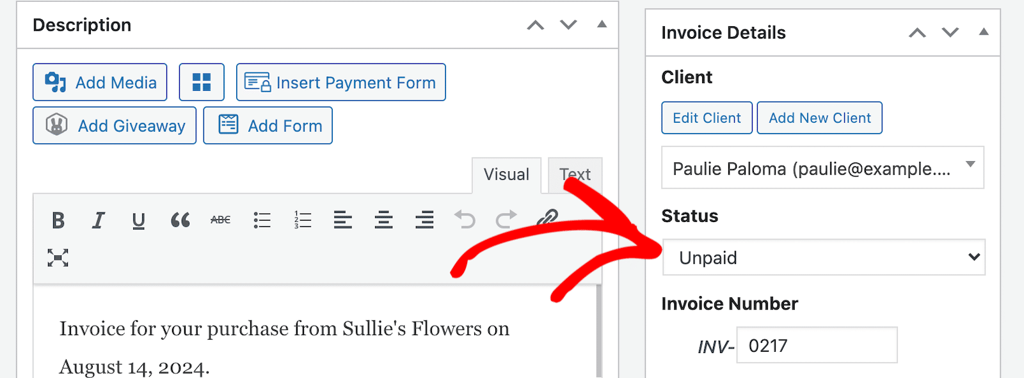Click the Edit Client button
This screenshot has height=378, width=1024.
coord(707,118)
